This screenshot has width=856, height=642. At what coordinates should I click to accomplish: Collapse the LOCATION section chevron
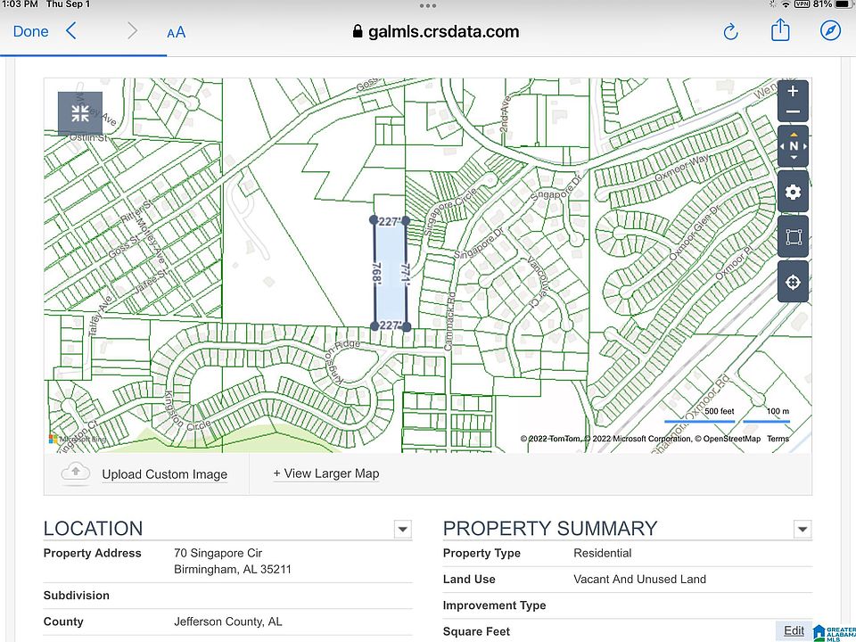[402, 529]
